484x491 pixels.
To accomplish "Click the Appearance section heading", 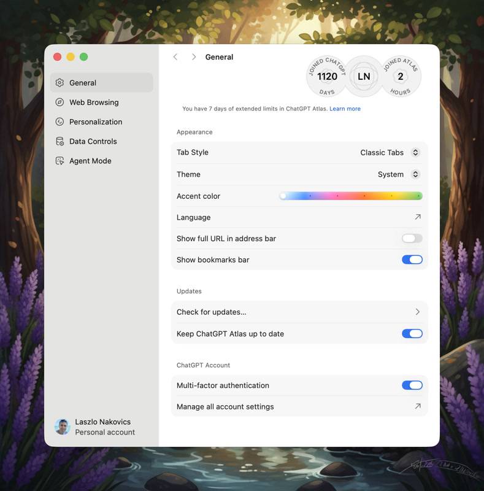I will (x=194, y=132).
